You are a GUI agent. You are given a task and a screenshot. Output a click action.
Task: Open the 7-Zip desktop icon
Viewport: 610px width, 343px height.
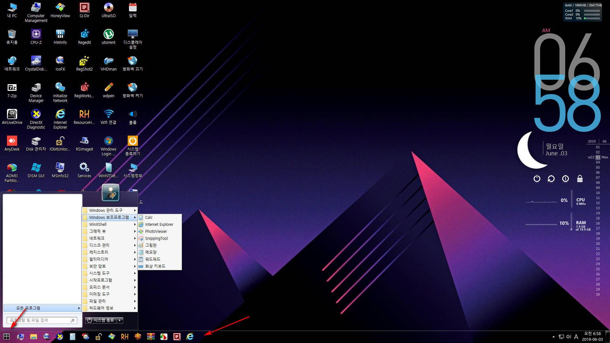tap(12, 90)
